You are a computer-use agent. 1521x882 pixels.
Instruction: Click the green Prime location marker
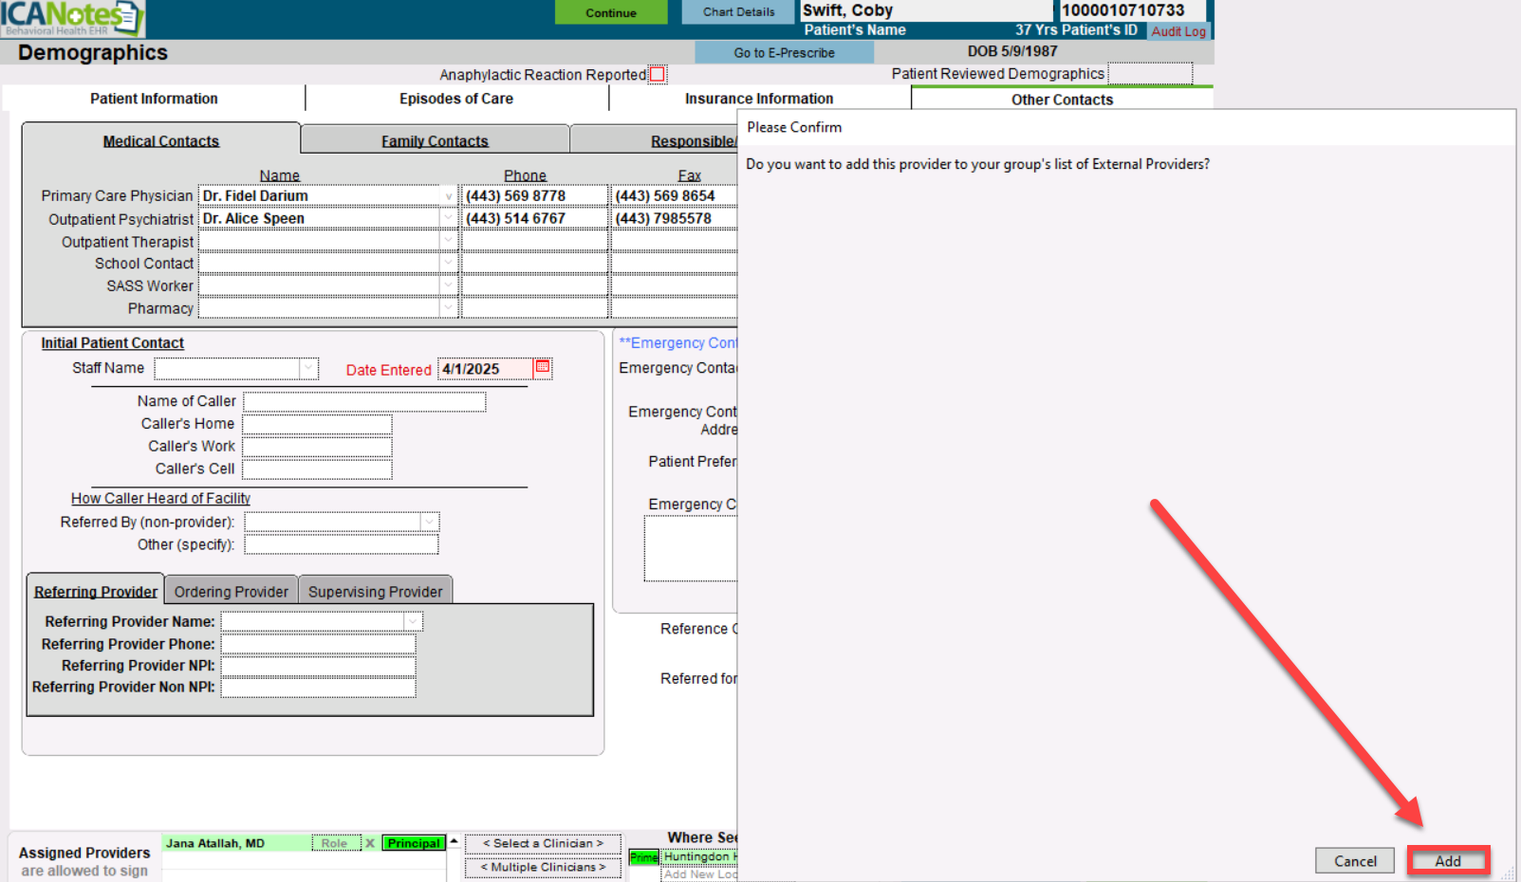(x=643, y=857)
